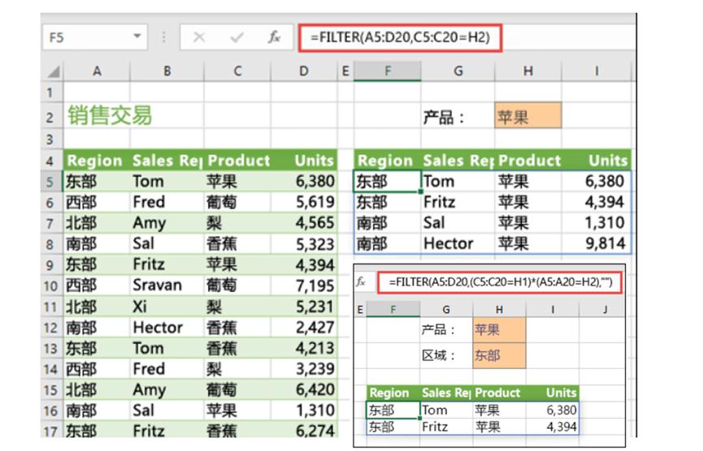Select row 4 header

click(x=50, y=160)
